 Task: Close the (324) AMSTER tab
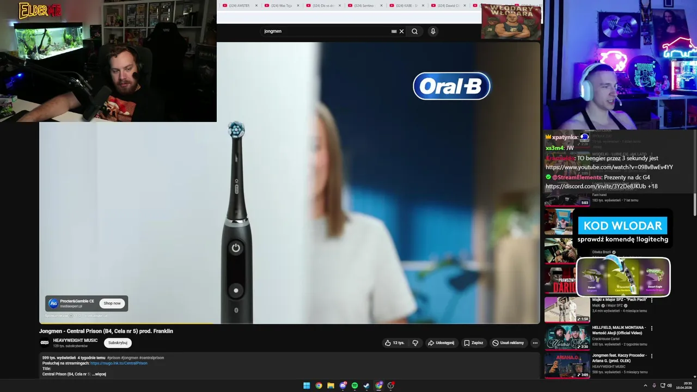(256, 5)
